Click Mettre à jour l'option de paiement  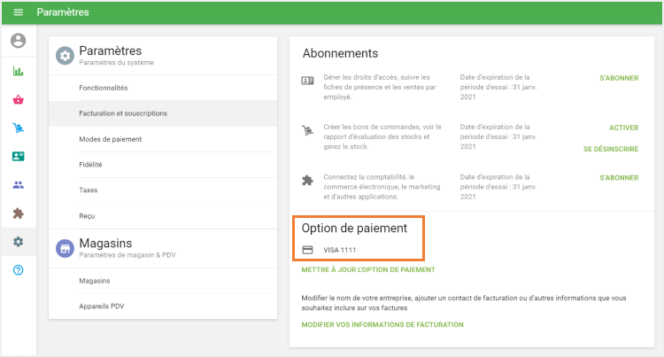click(368, 269)
